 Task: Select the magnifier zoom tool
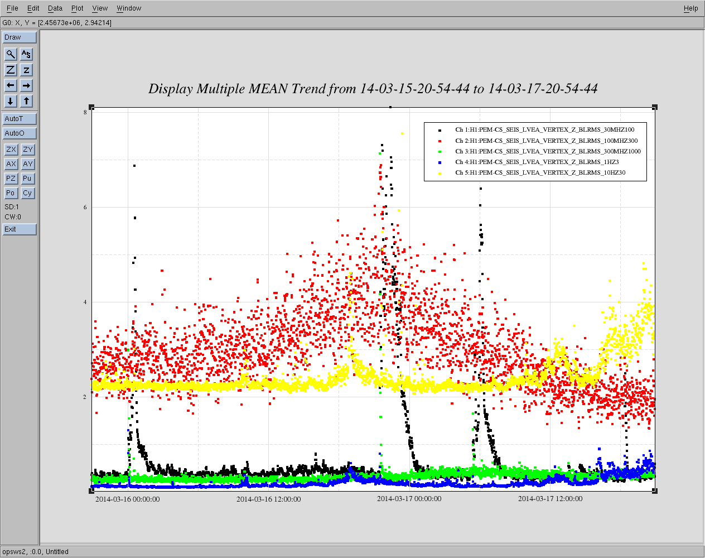point(11,54)
